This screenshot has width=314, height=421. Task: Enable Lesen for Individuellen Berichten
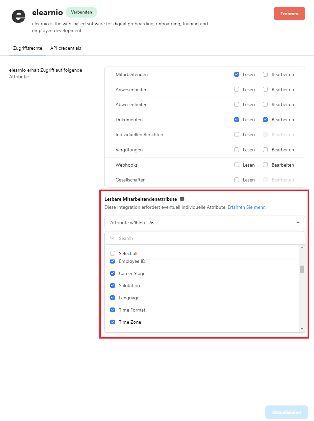point(237,134)
